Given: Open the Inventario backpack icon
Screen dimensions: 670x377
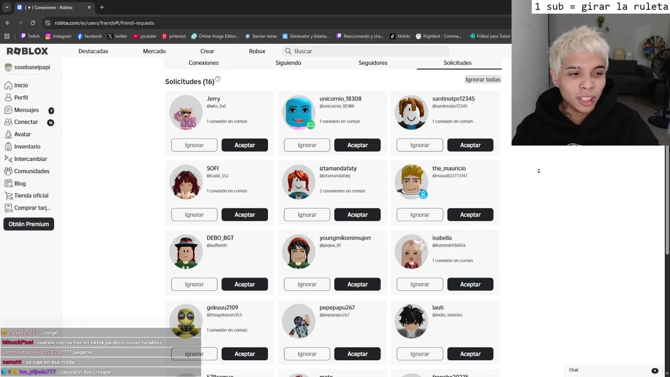Looking at the screenshot, I should point(8,147).
